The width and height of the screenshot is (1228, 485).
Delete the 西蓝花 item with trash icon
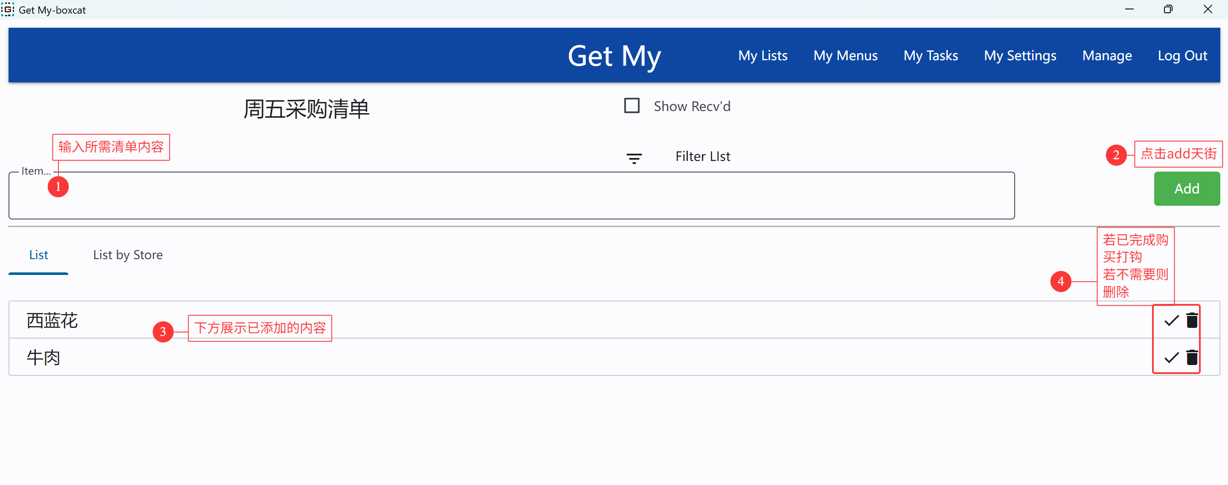[1192, 320]
